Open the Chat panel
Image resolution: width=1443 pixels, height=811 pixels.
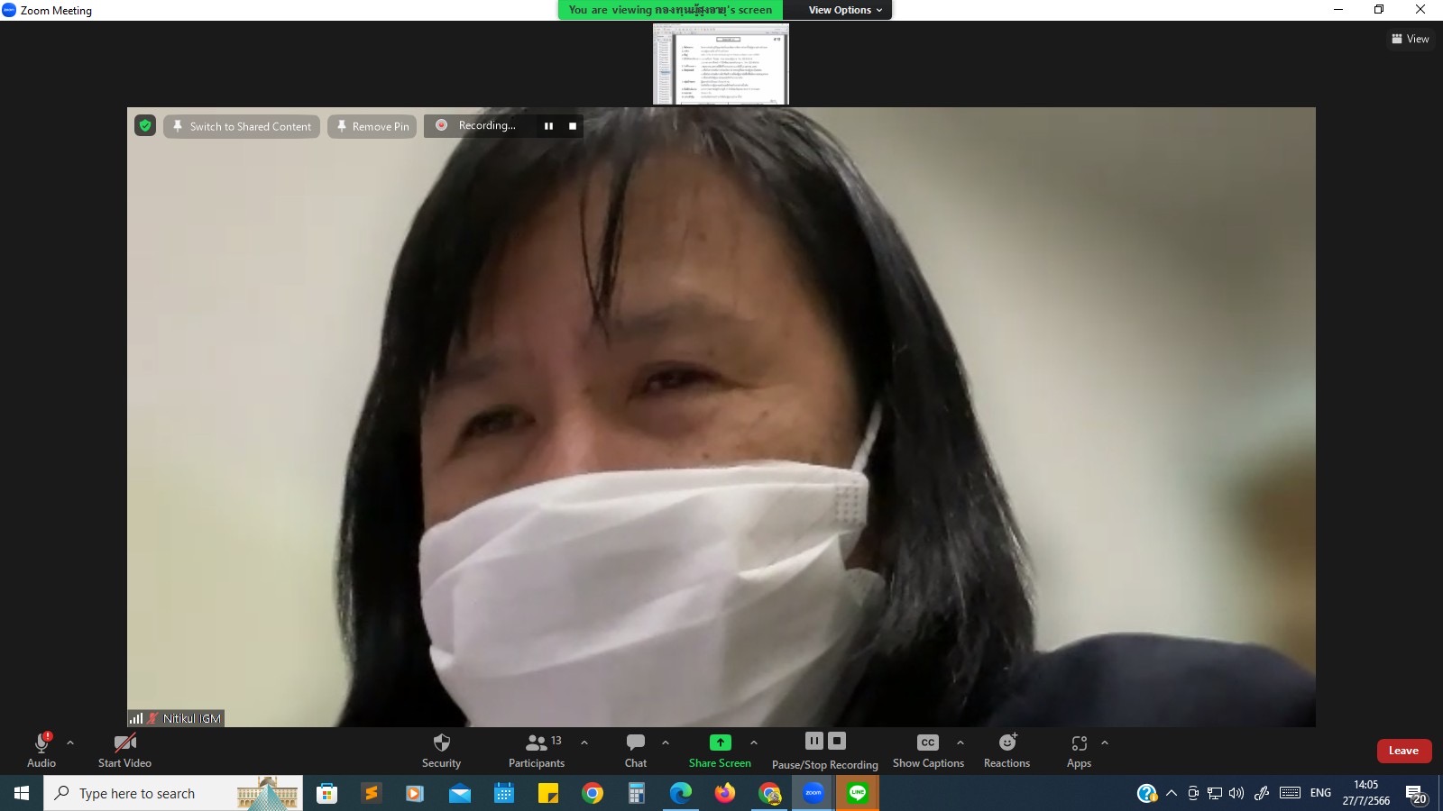tap(636, 750)
